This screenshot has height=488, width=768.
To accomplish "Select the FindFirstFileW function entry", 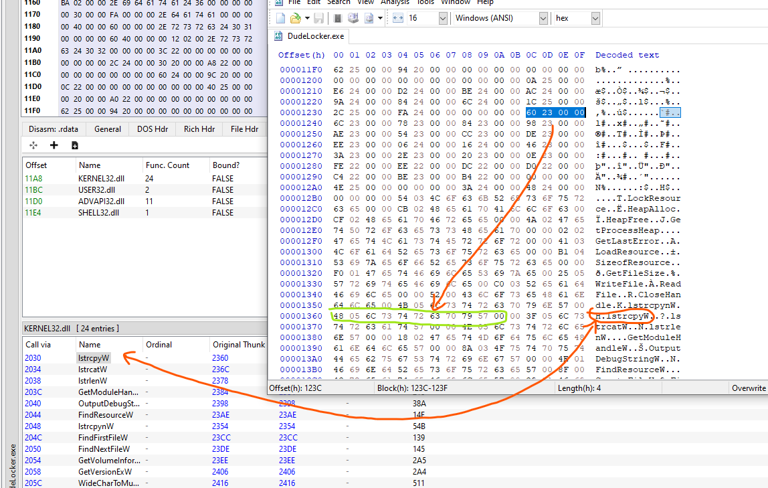I will 103,438.
